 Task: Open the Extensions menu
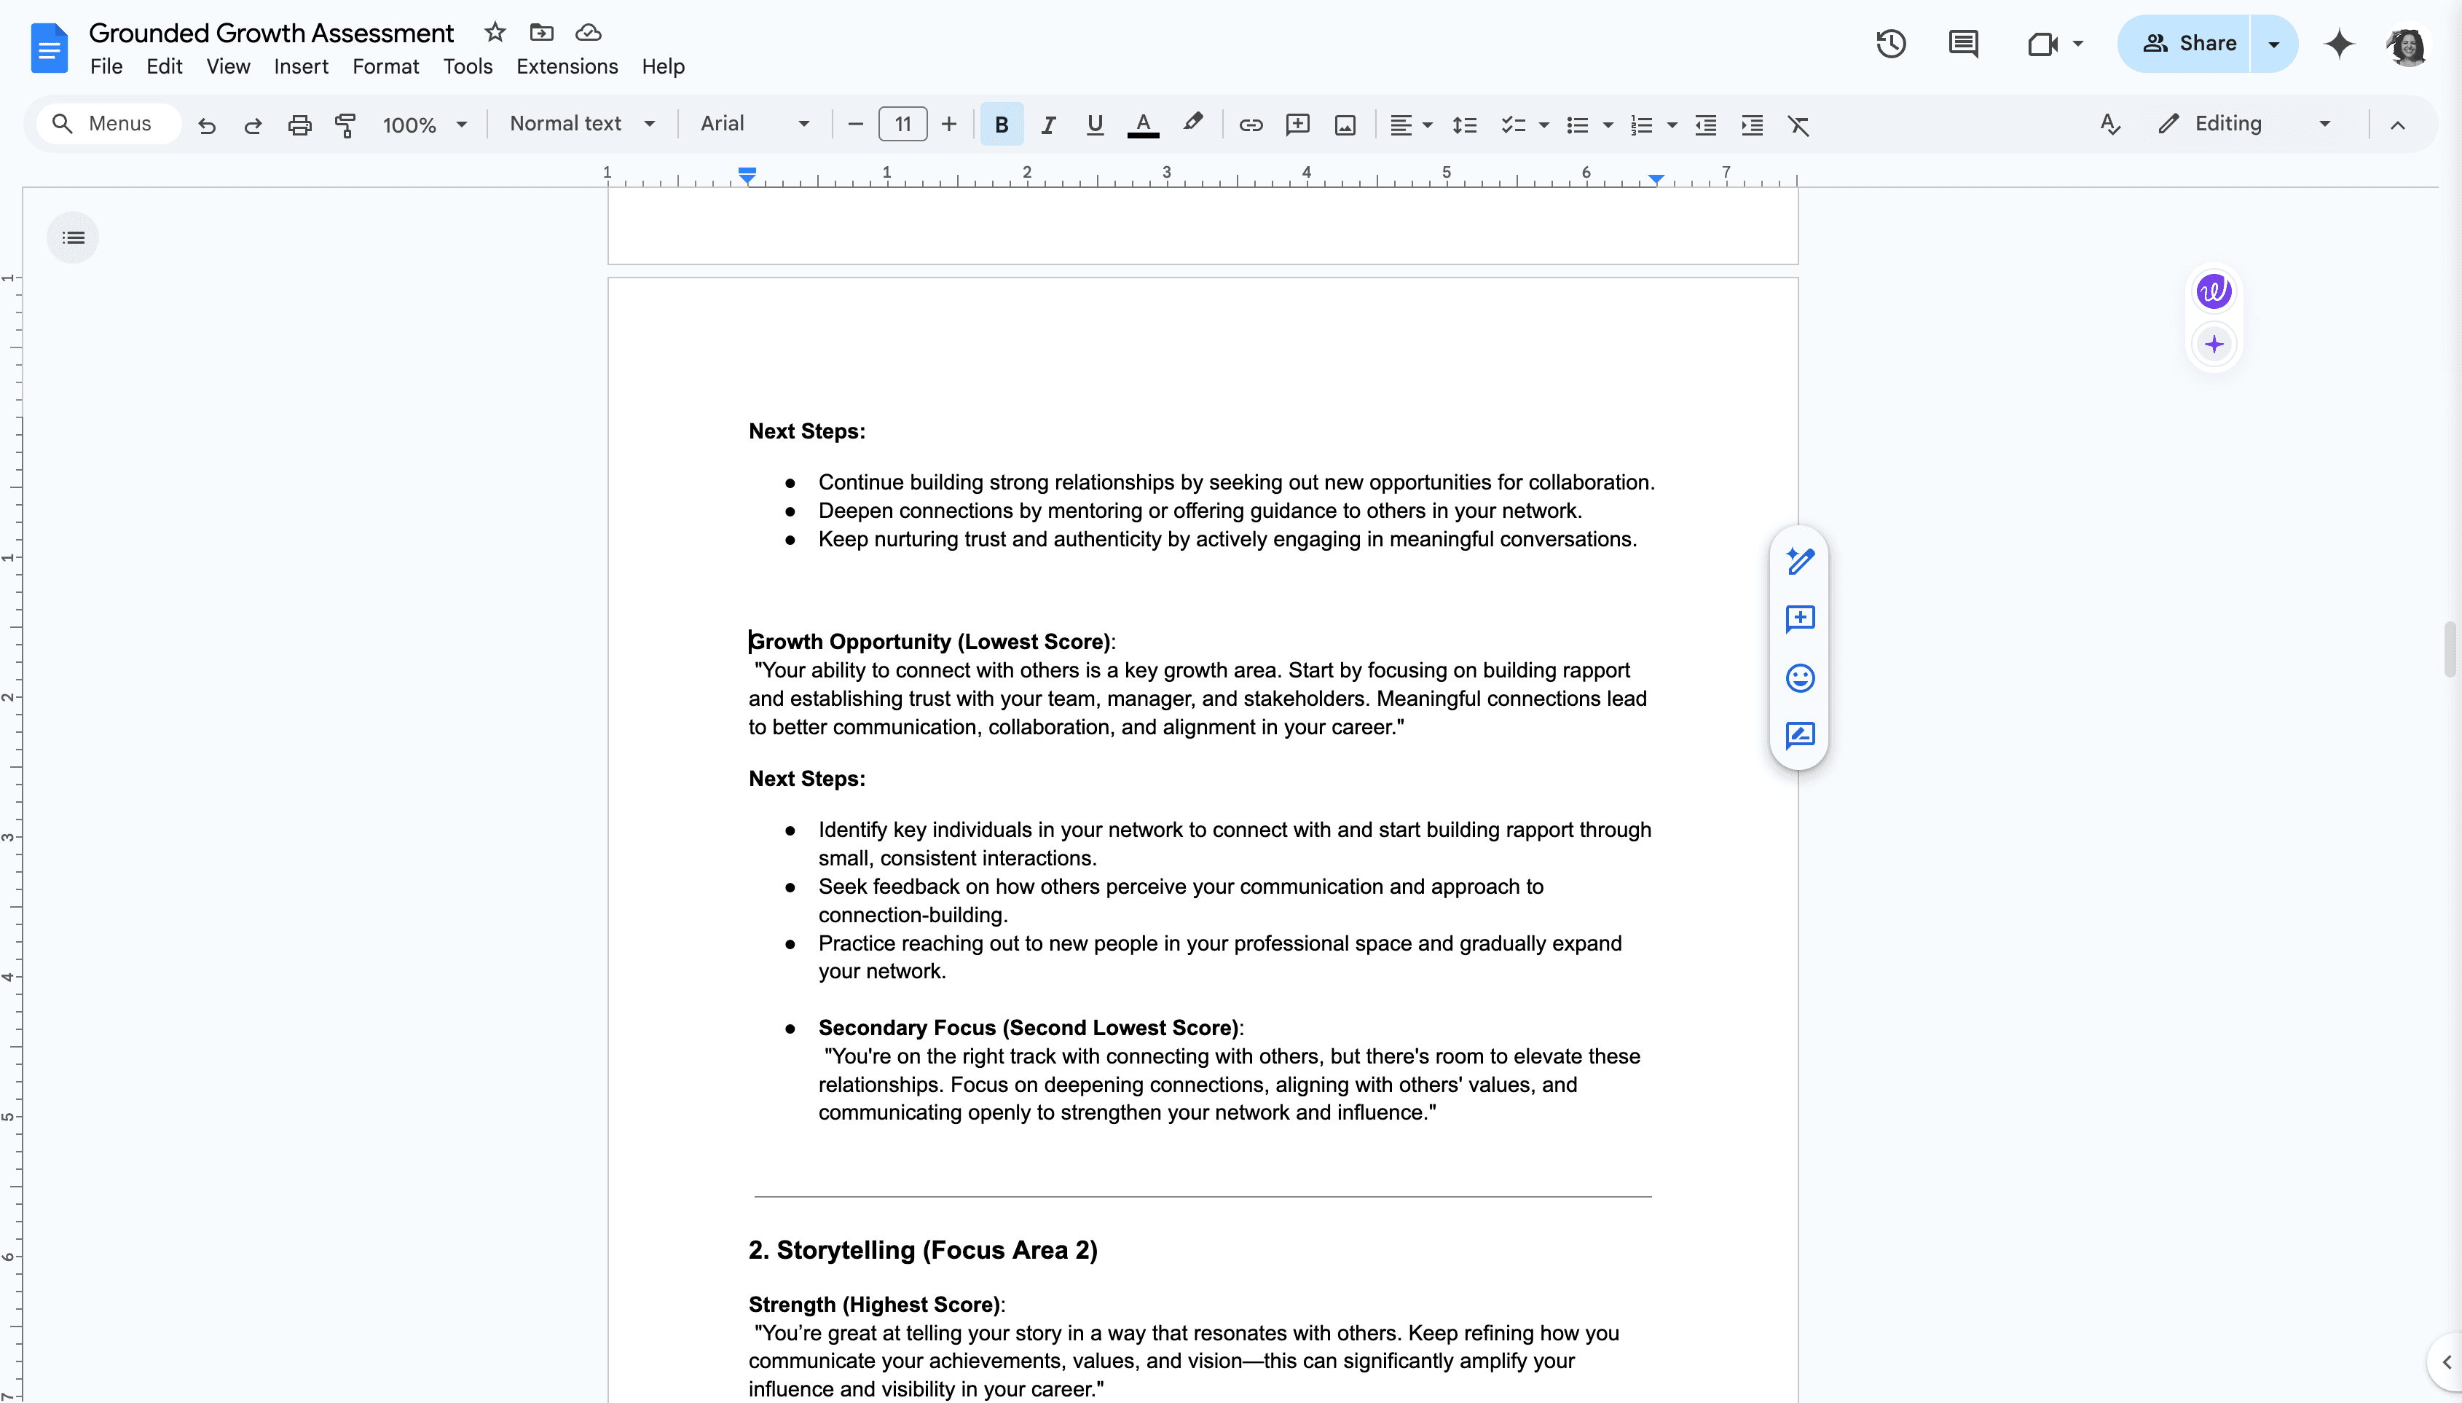point(567,66)
